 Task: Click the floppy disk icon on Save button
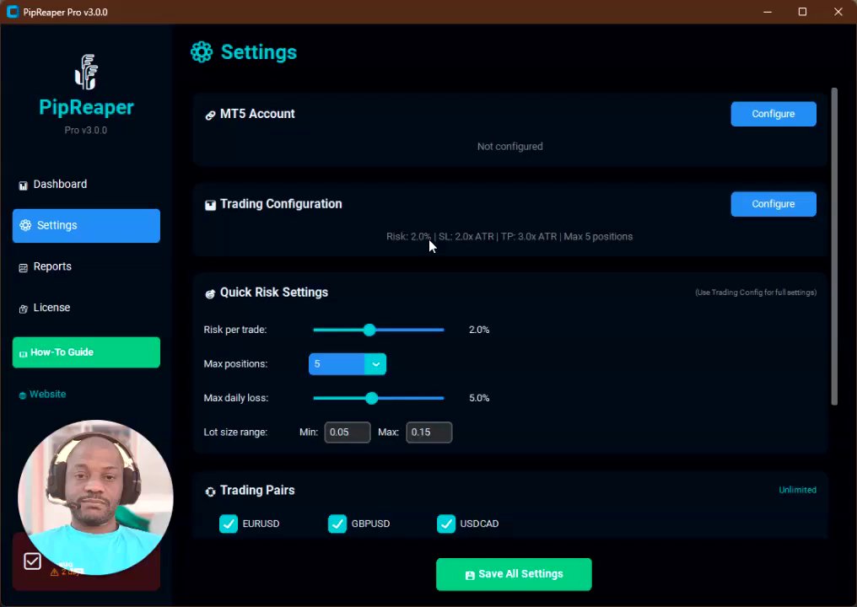(x=470, y=575)
